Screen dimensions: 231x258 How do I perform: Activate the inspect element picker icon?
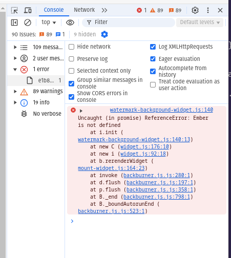tap(14, 10)
